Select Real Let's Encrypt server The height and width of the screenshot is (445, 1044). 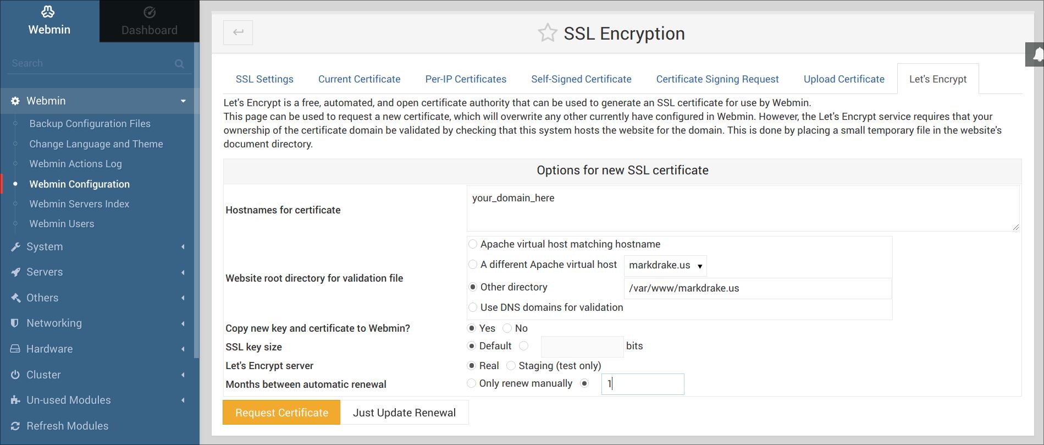click(x=471, y=365)
